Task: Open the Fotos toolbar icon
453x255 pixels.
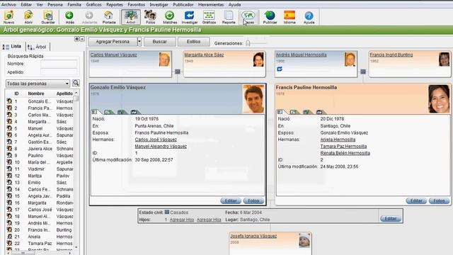Action: click(x=150, y=17)
